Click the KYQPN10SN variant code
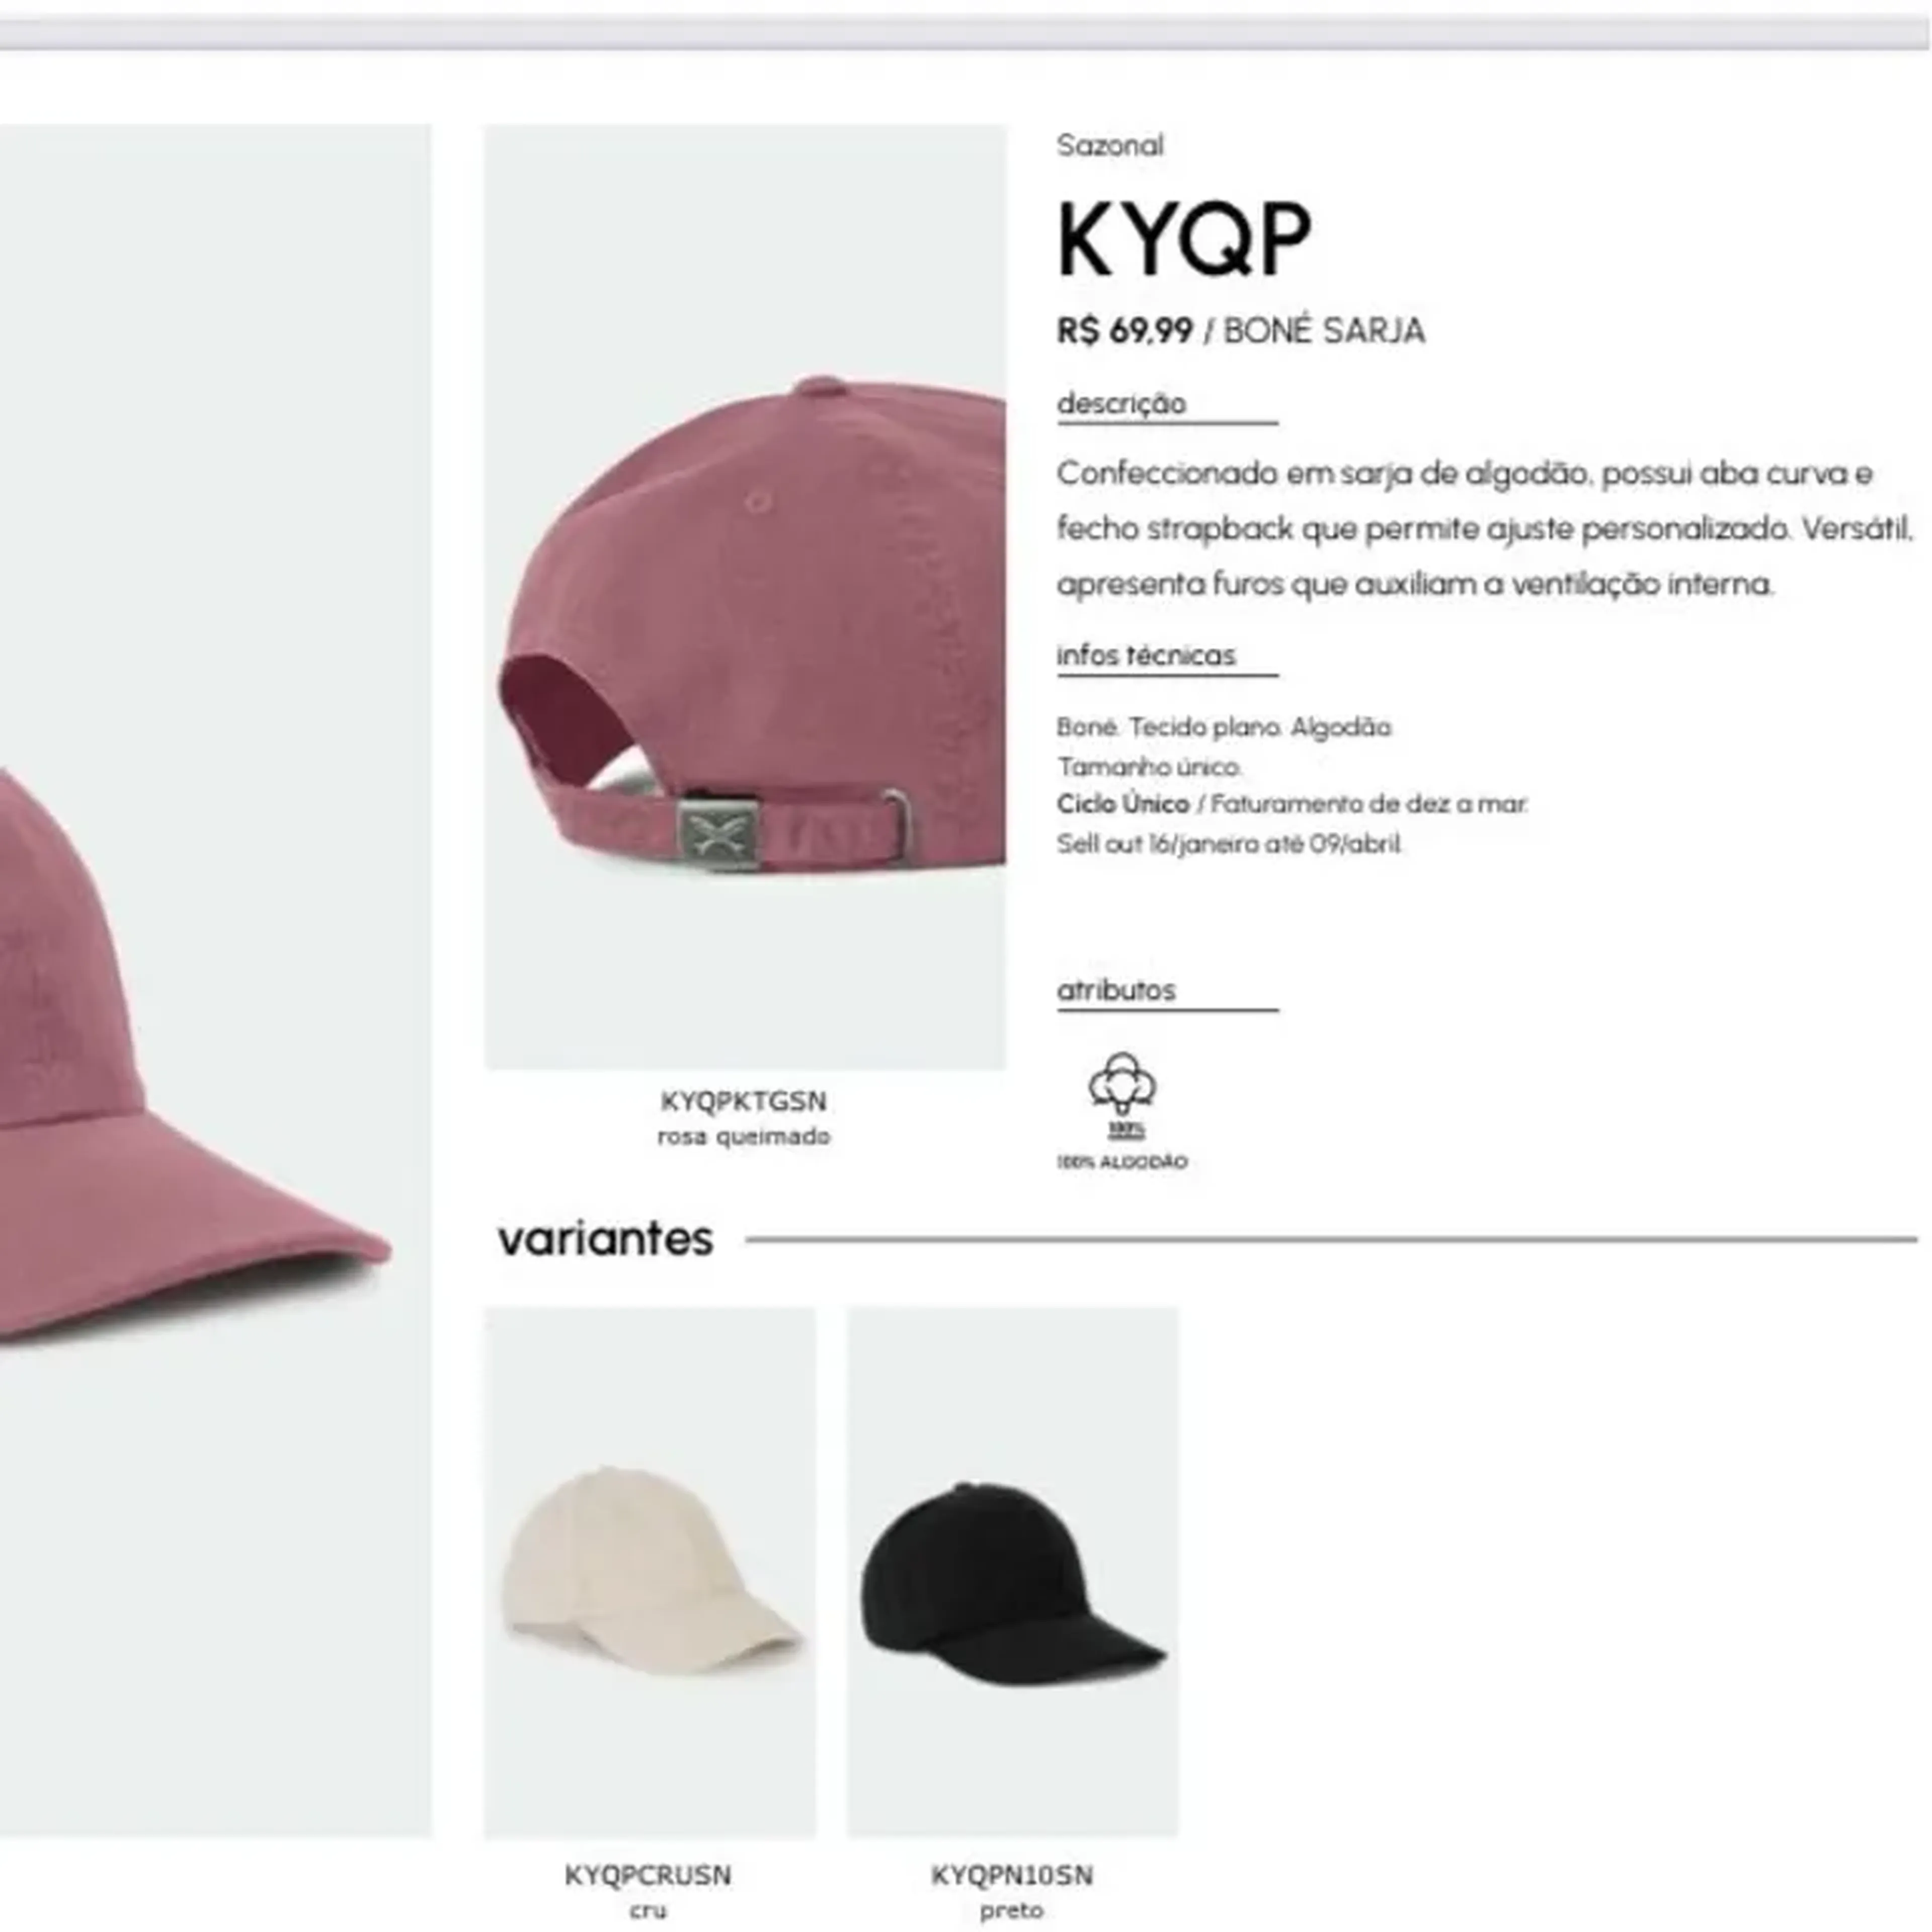Viewport: 1932px width, 1932px height. click(x=1012, y=1875)
